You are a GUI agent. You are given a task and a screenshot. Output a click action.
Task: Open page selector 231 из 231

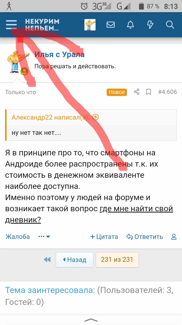pos(117,259)
